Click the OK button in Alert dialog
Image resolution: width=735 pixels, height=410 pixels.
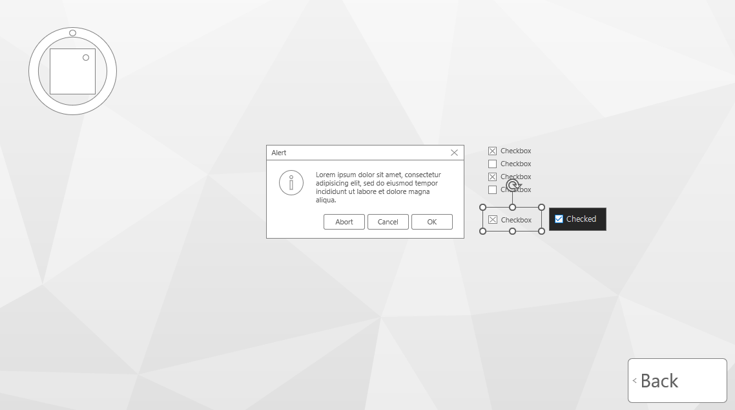click(431, 222)
